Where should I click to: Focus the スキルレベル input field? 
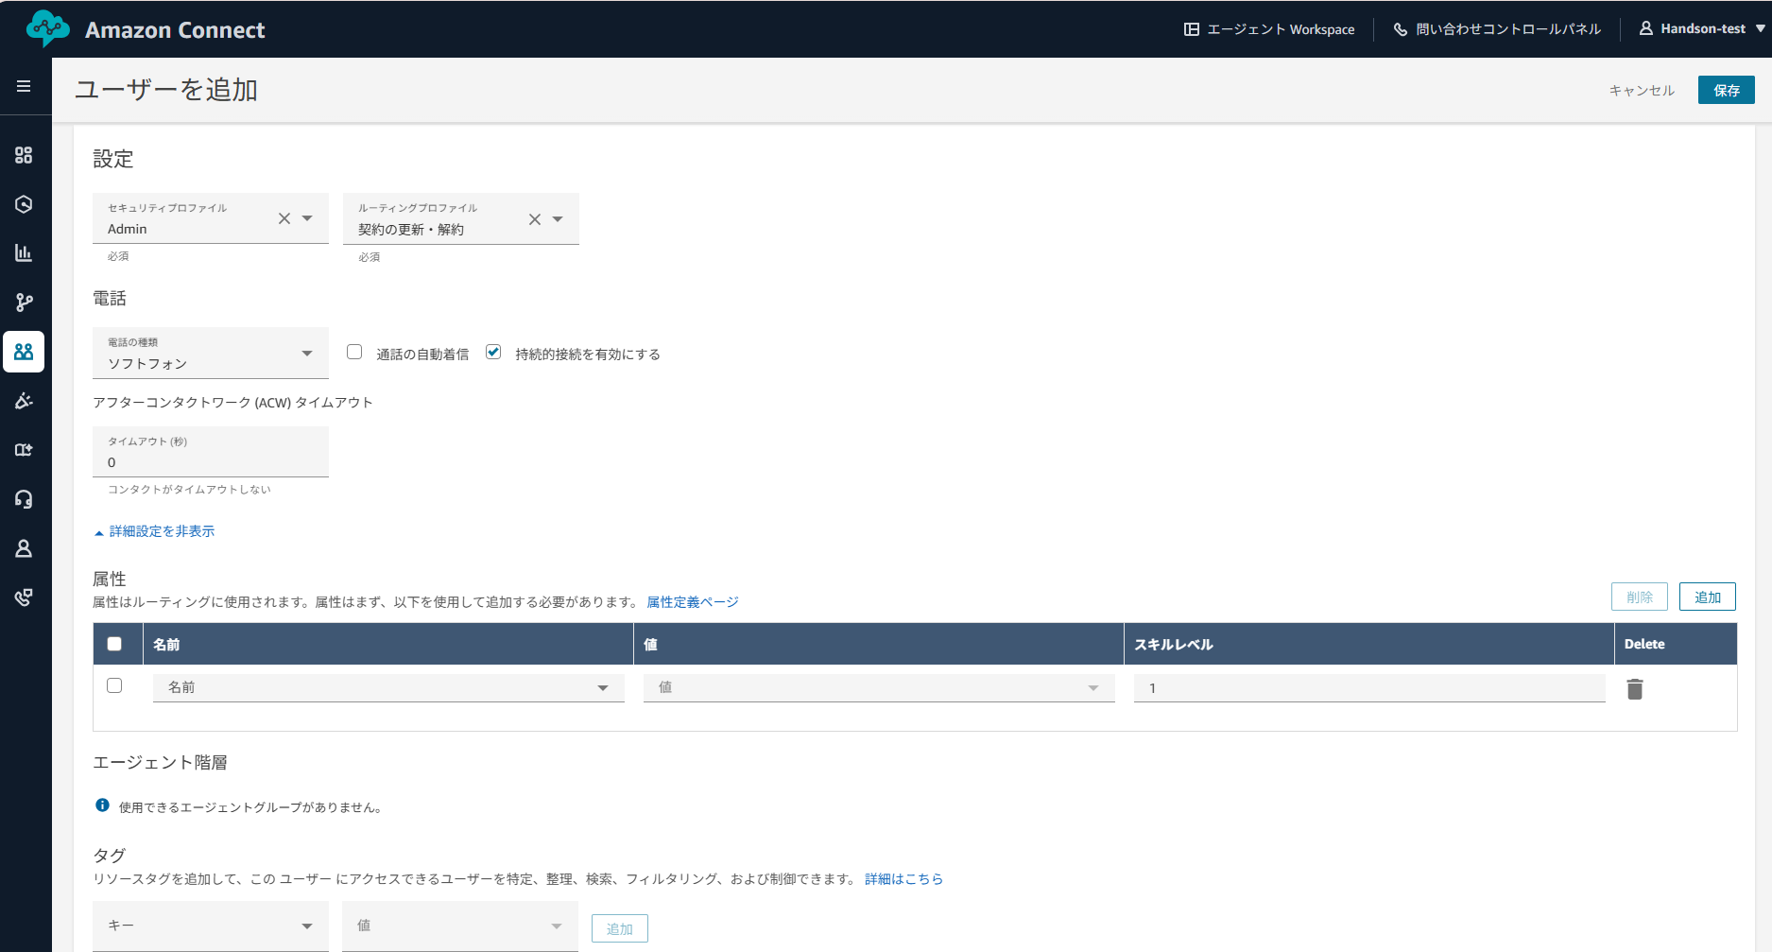(1369, 687)
